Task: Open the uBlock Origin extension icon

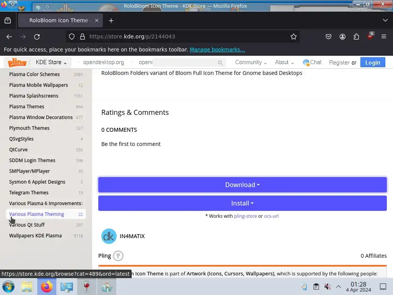Action: pos(370,36)
